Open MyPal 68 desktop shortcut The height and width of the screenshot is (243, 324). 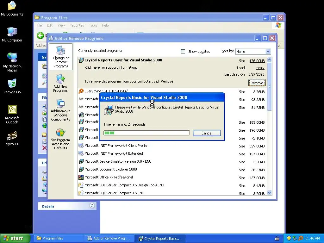tap(12, 138)
